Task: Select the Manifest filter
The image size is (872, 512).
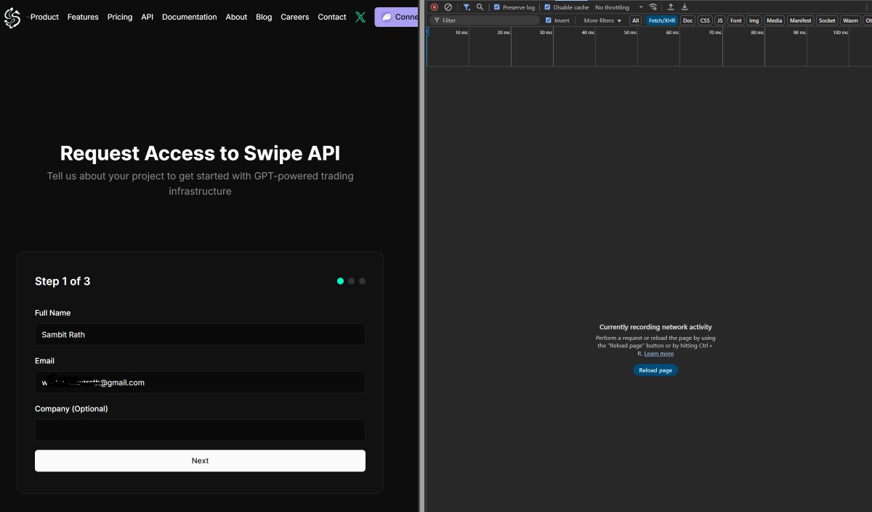Action: pos(801,20)
